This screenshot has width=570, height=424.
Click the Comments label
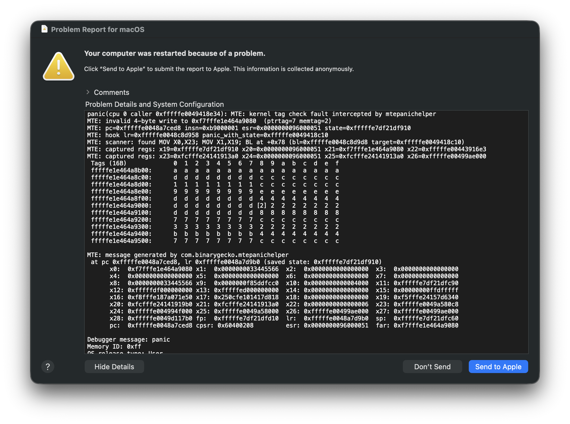pos(112,92)
